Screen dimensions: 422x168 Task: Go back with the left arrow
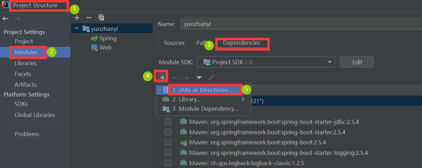(5, 18)
